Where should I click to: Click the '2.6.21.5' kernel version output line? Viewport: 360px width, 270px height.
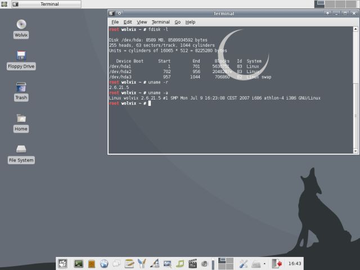[x=119, y=88]
